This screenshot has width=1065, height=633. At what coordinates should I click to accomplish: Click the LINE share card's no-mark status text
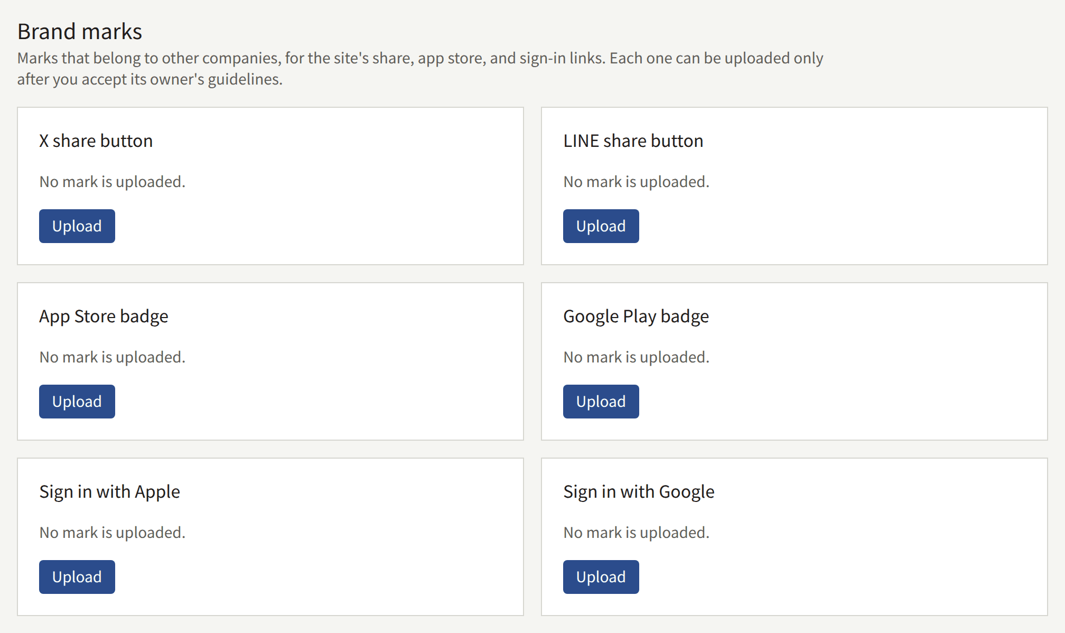pyautogui.click(x=637, y=182)
